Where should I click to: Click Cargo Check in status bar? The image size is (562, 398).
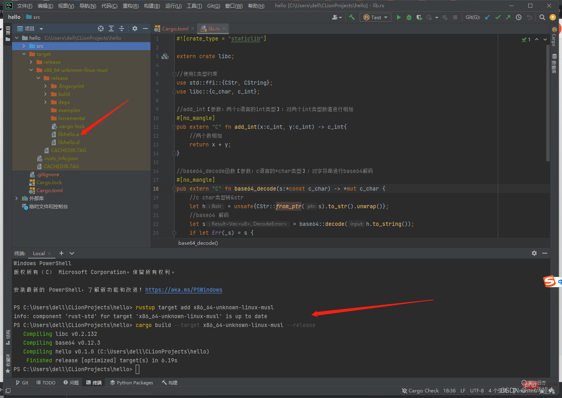point(423,390)
